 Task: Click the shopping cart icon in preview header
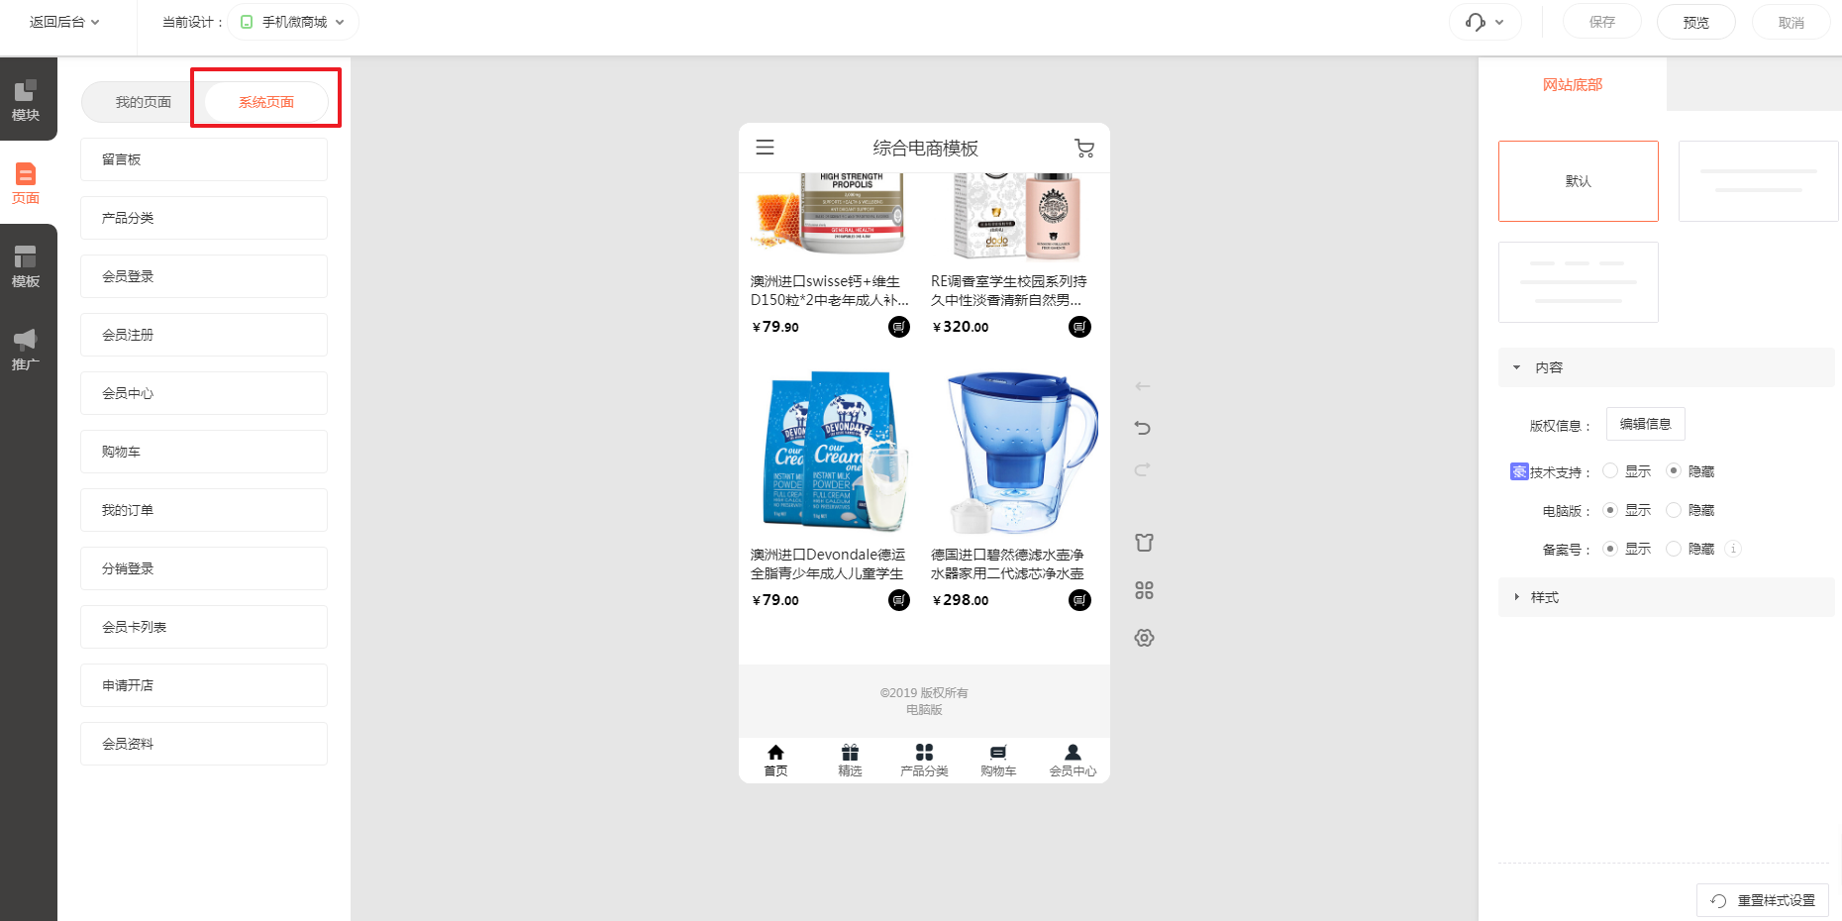coord(1084,148)
